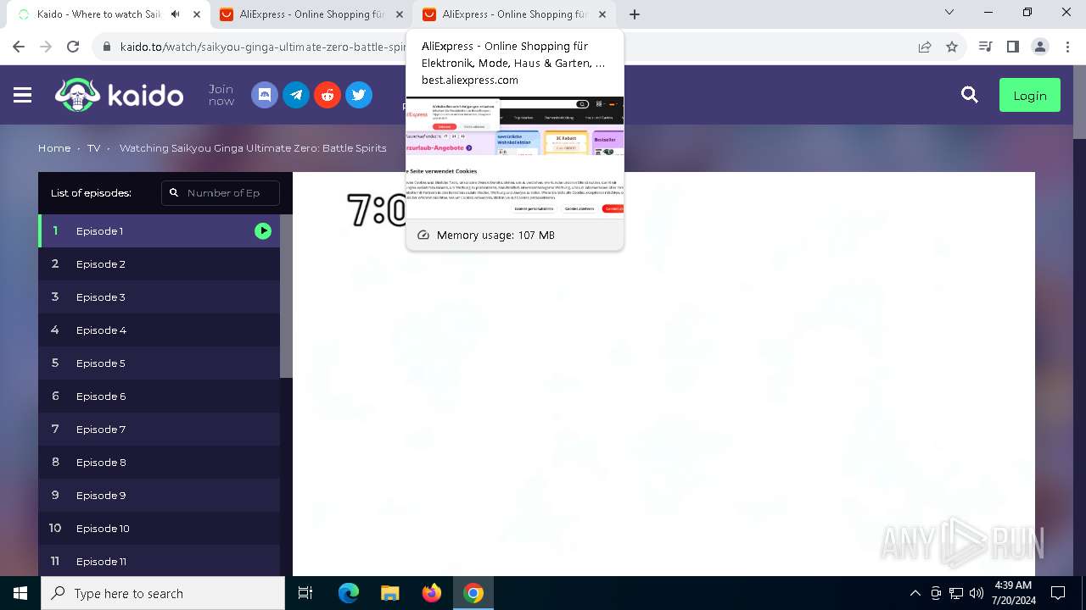Open the Chrome three-dot menu

(1067, 47)
